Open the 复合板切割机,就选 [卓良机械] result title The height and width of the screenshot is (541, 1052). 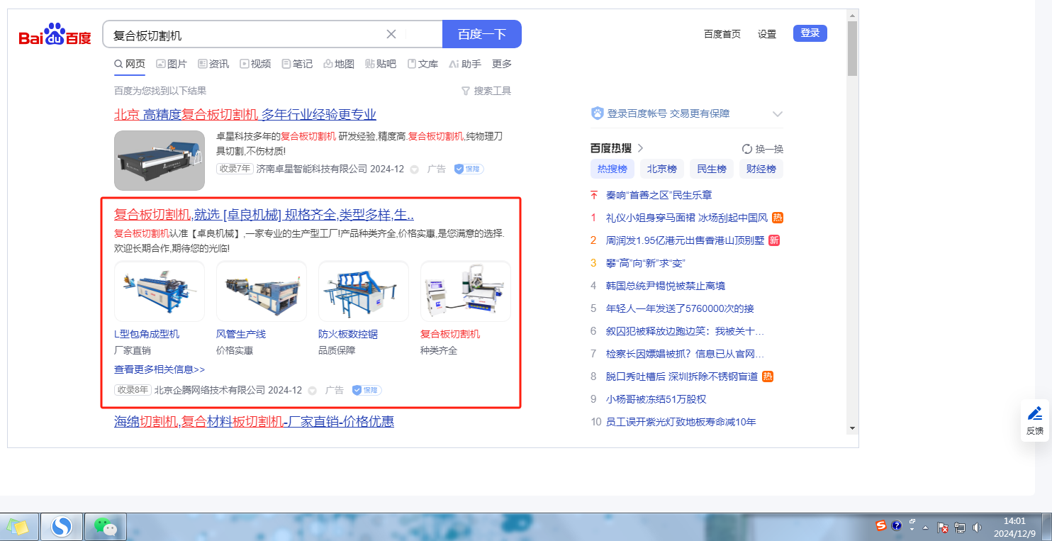click(264, 215)
